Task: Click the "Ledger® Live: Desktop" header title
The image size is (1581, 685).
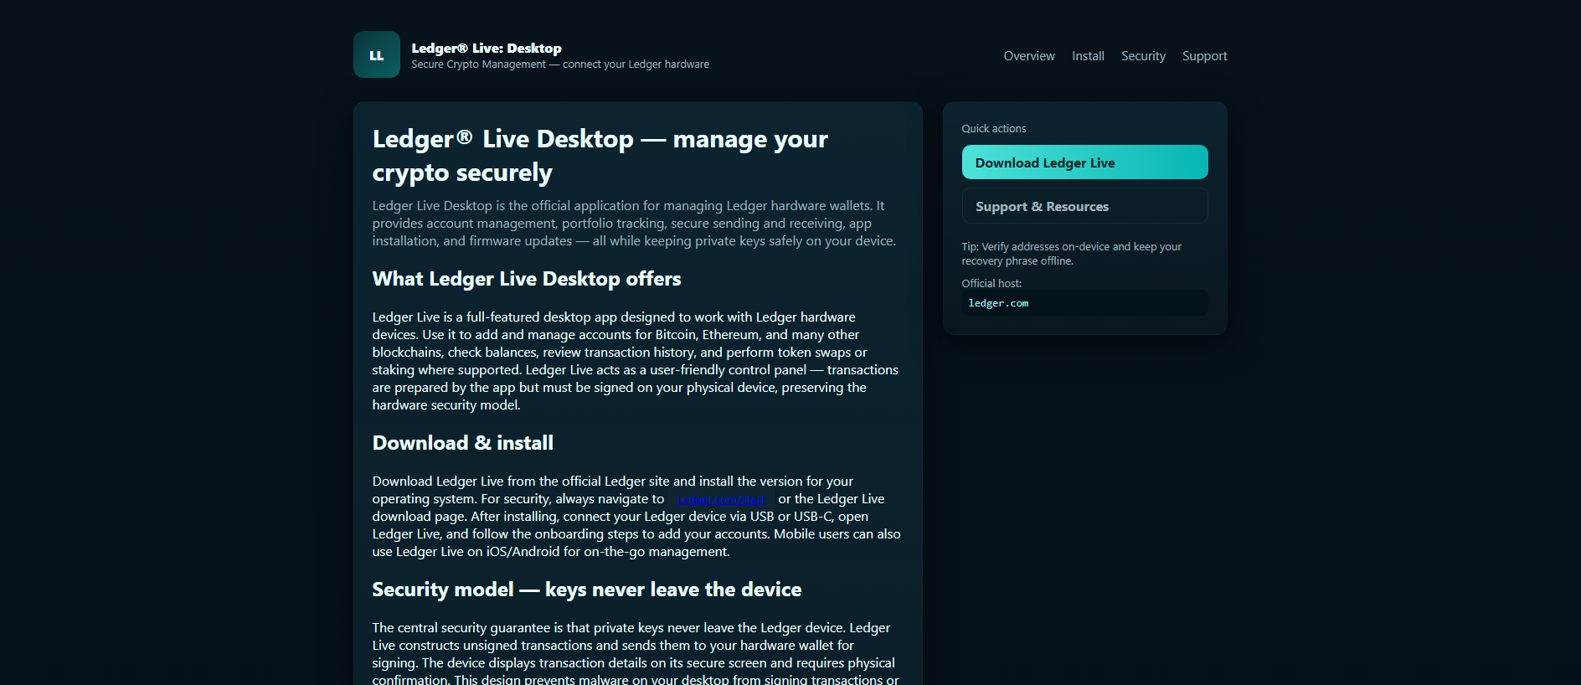Action: (487, 49)
